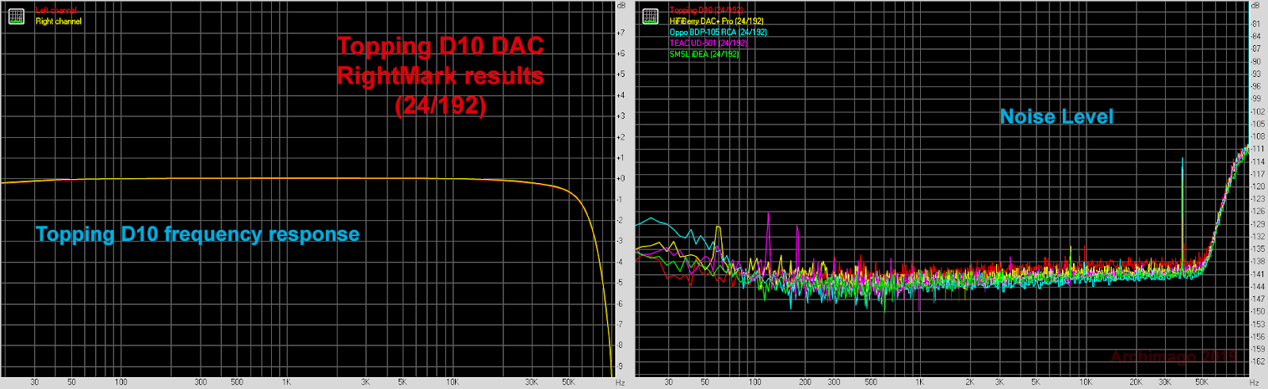This screenshot has height=389, width=1268.
Task: Click the '-162' dB label on noise graph
Action: point(1258,361)
